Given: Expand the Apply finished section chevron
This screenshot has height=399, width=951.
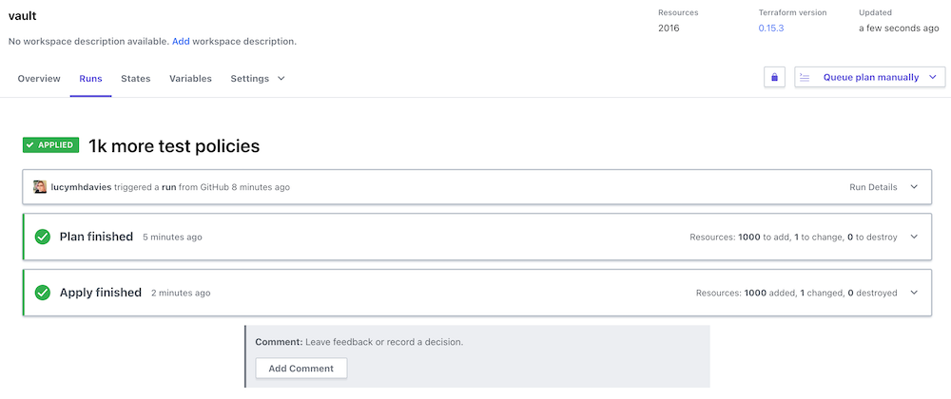Looking at the screenshot, I should click(914, 293).
